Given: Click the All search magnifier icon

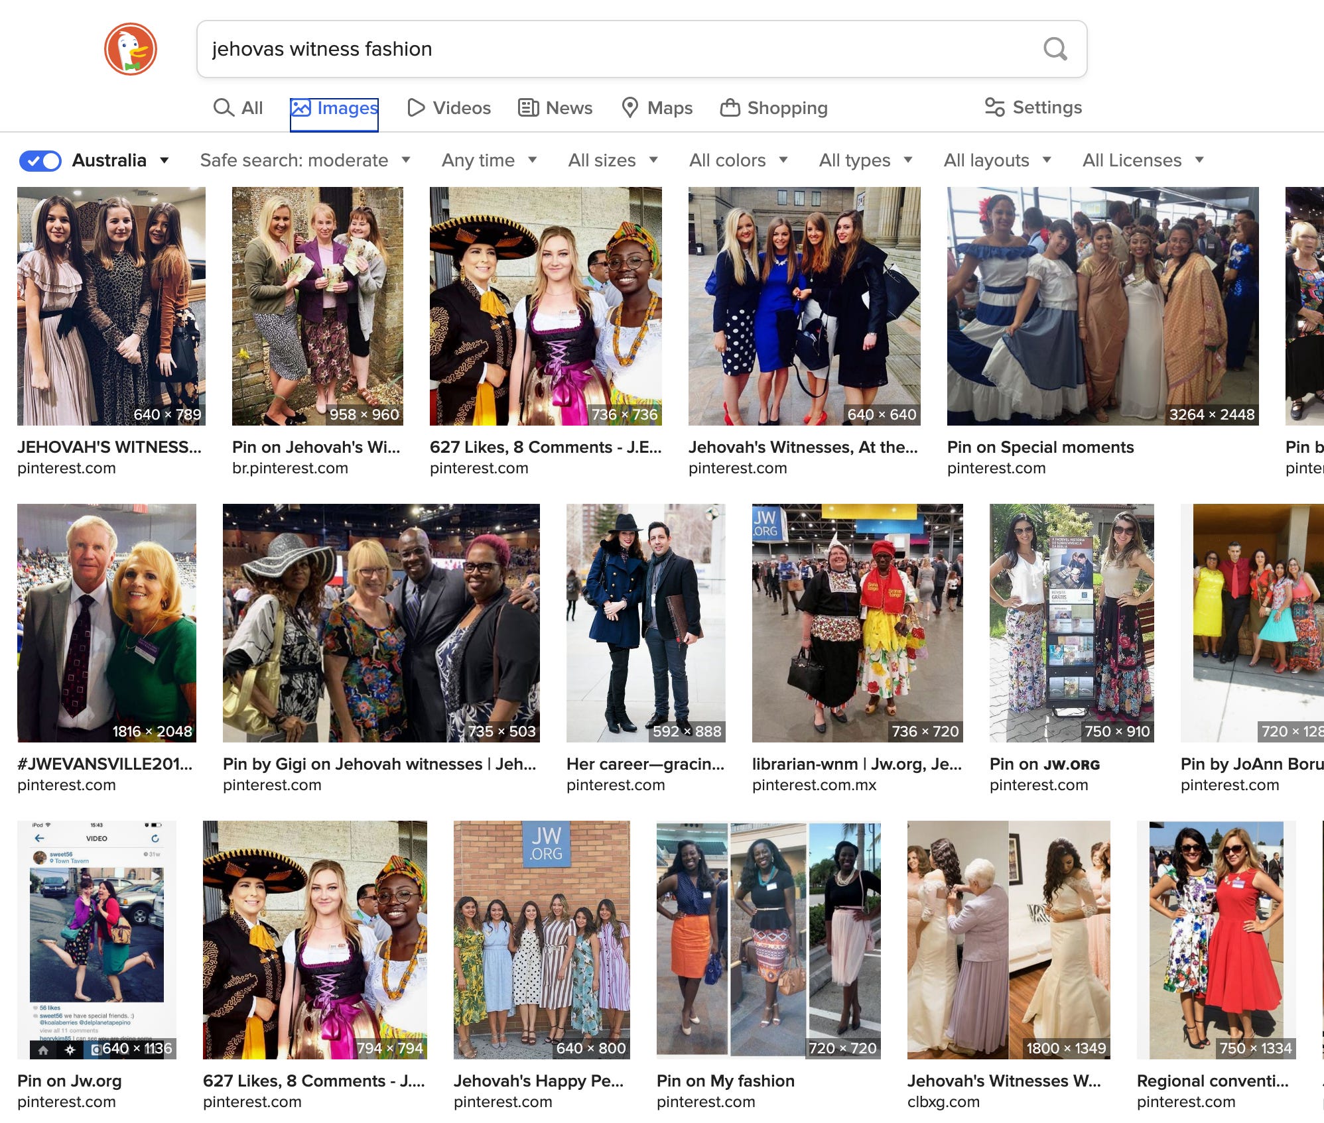Looking at the screenshot, I should [x=224, y=107].
